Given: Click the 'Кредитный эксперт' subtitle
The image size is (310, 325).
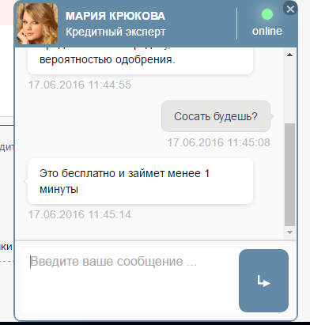Looking at the screenshot, I should coord(115,32).
